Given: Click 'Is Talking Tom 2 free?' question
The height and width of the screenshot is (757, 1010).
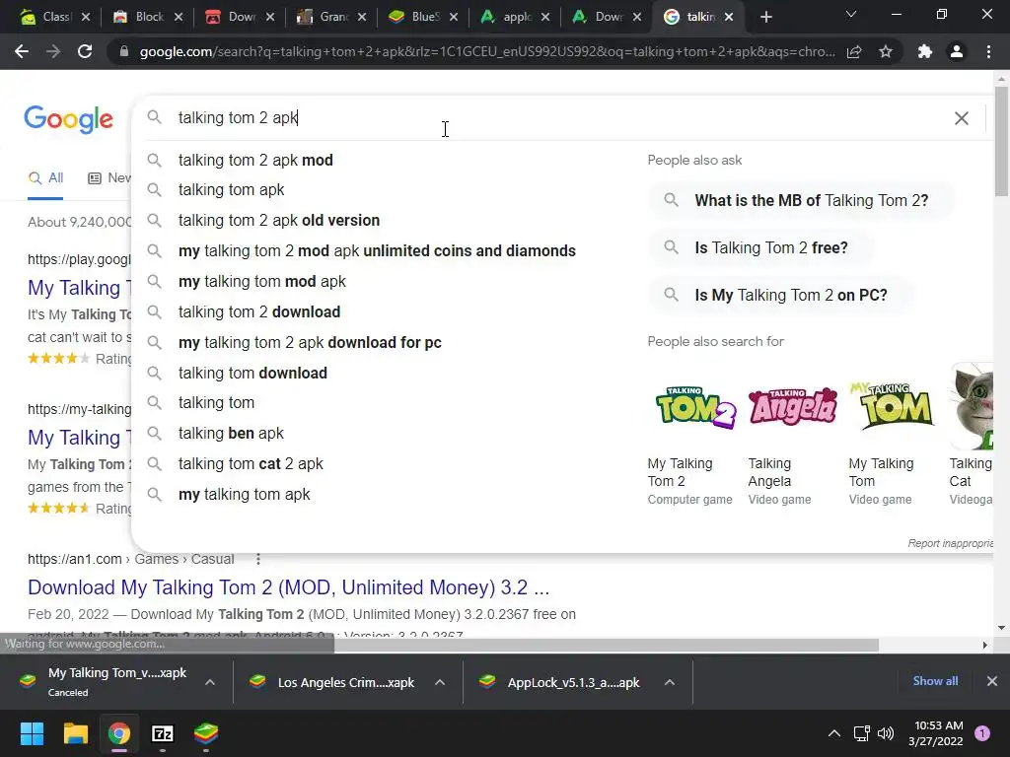Looking at the screenshot, I should tap(762, 247).
